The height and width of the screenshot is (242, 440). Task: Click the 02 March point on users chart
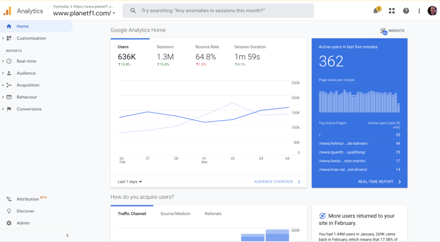[232, 120]
